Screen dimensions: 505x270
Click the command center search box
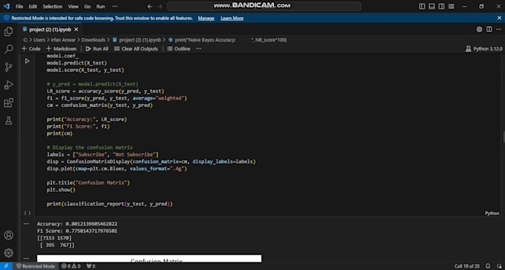pos(264,6)
